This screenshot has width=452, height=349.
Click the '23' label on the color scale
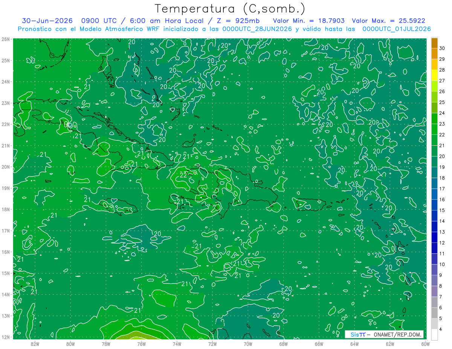[x=442, y=124]
